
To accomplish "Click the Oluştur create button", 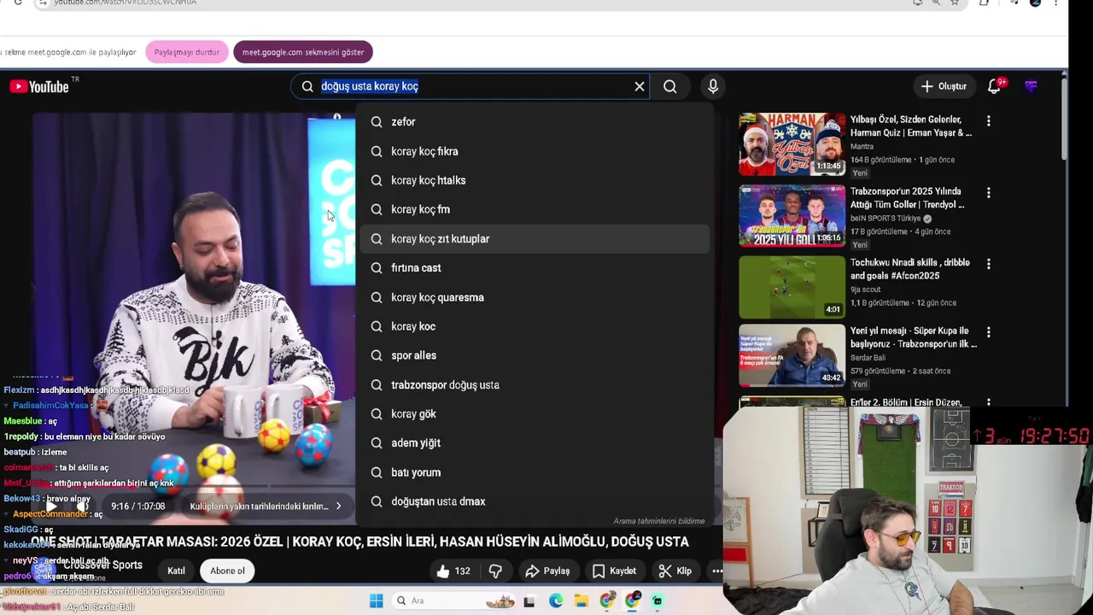I will (944, 86).
